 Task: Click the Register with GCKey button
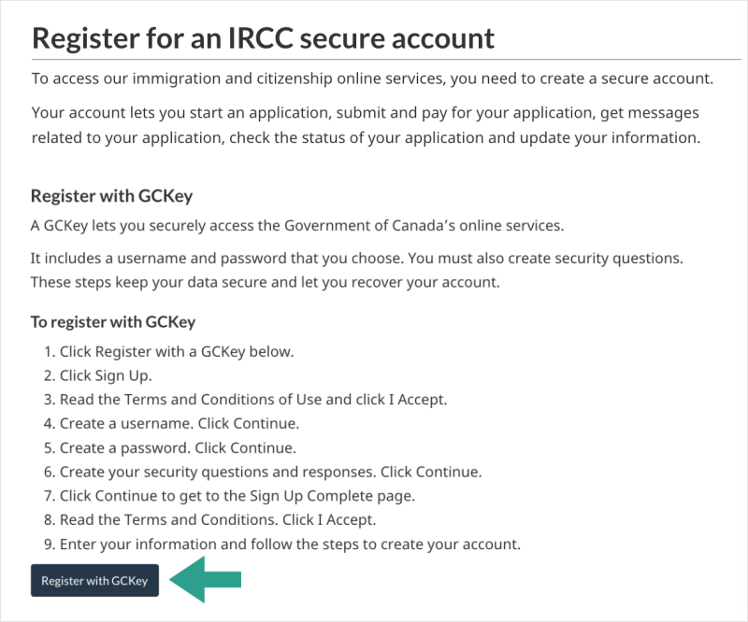click(x=95, y=580)
